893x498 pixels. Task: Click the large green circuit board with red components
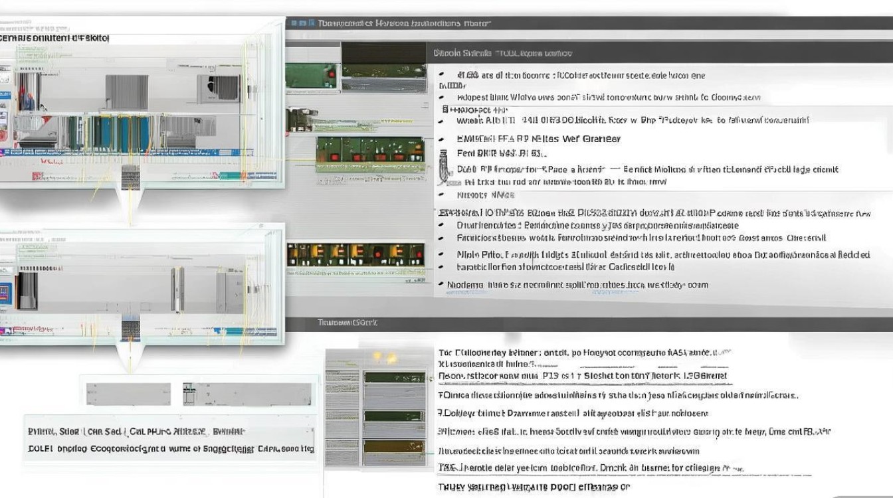coord(371,155)
